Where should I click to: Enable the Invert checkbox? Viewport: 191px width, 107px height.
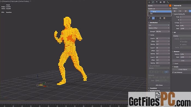(x=174, y=64)
